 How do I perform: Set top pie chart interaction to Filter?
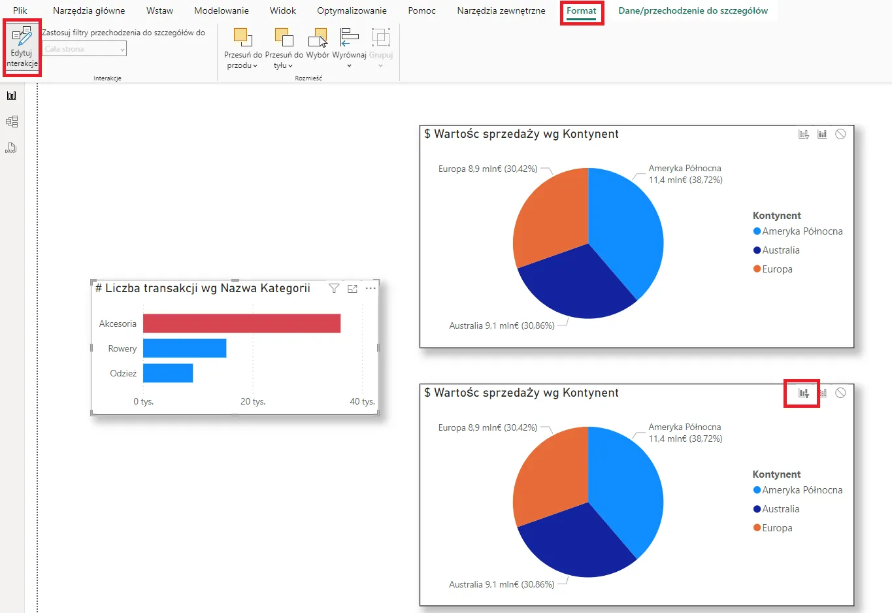point(804,134)
